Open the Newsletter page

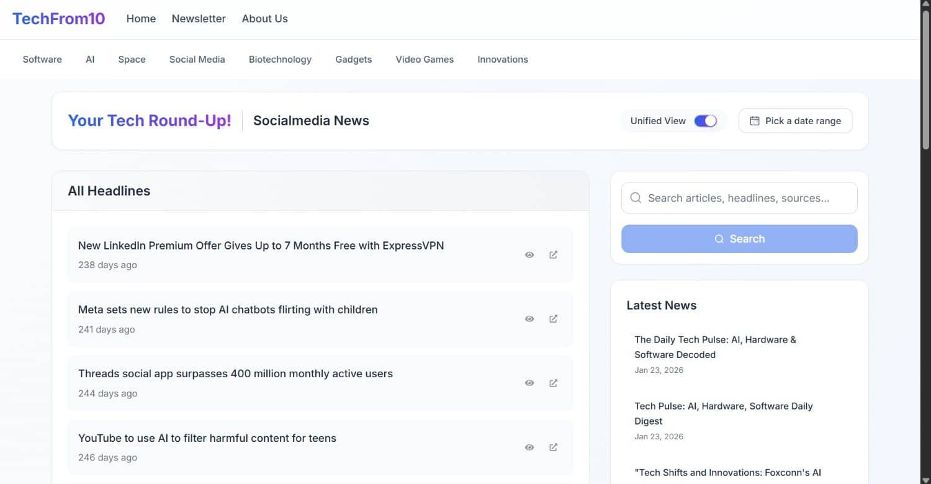point(199,19)
